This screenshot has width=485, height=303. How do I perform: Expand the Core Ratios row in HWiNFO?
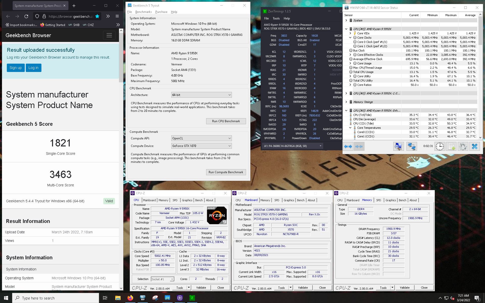(x=350, y=85)
